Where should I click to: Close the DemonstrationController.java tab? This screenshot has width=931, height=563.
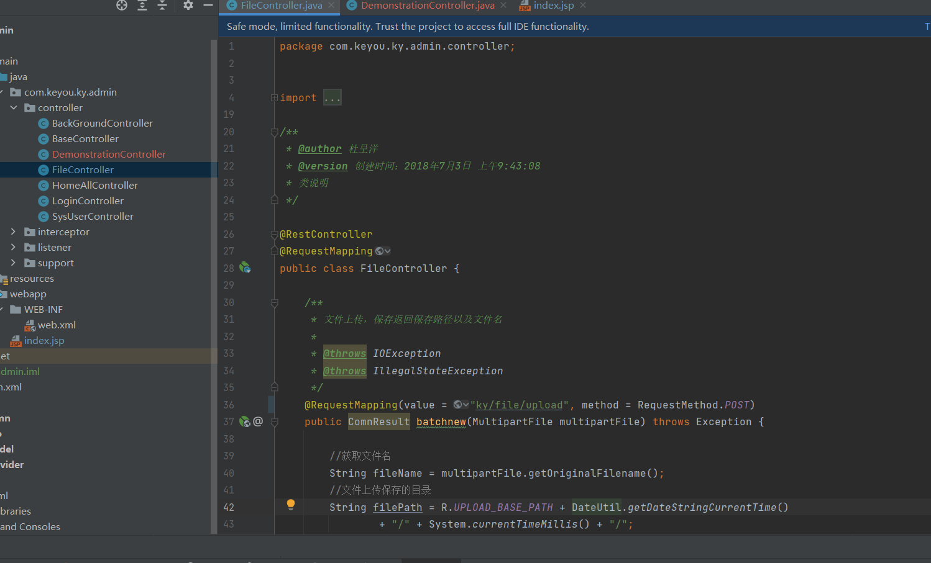click(503, 6)
